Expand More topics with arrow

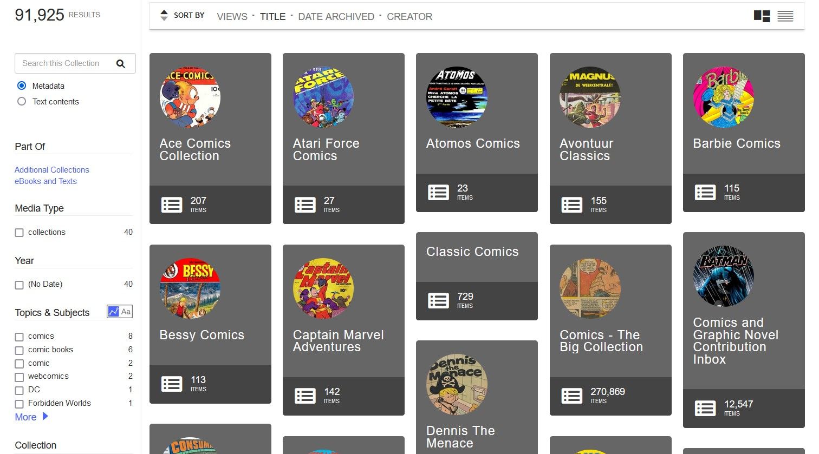click(x=31, y=417)
